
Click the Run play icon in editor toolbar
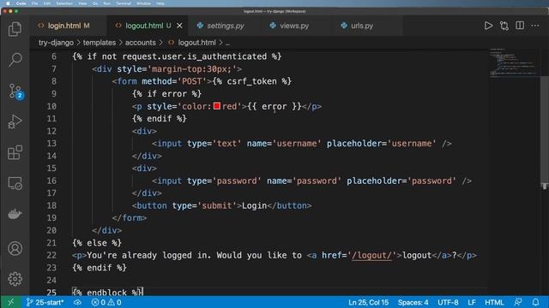(x=488, y=26)
